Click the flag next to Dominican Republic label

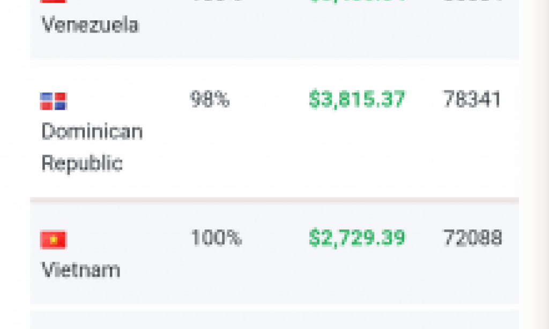point(53,100)
